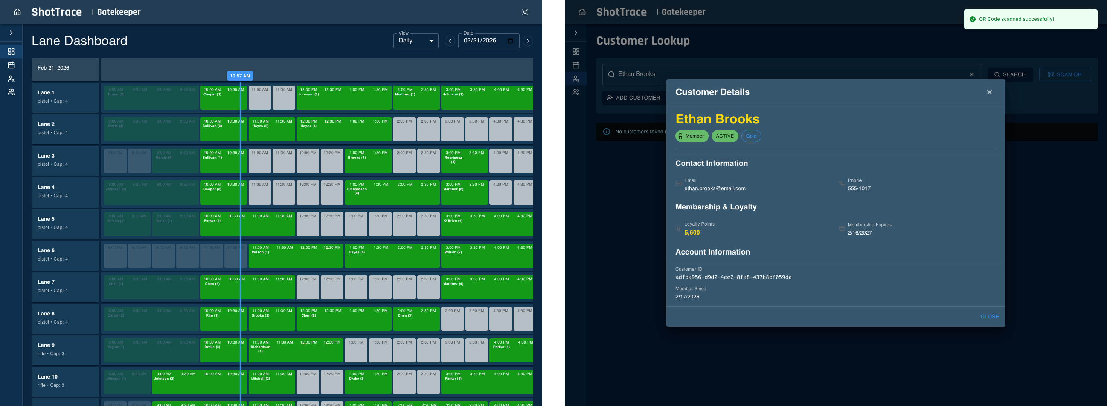
Task: Open calendar icon in right window sidebar
Action: coord(576,65)
